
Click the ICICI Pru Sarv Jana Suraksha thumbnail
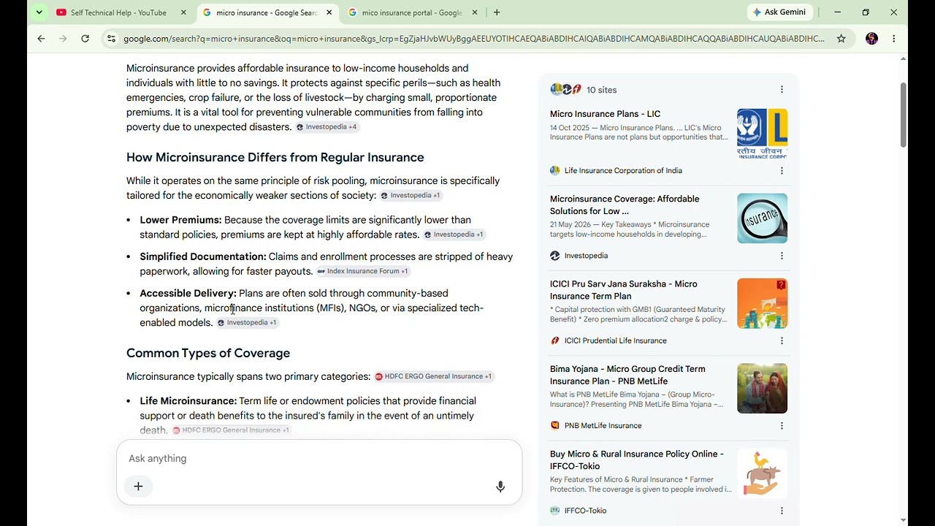763,303
